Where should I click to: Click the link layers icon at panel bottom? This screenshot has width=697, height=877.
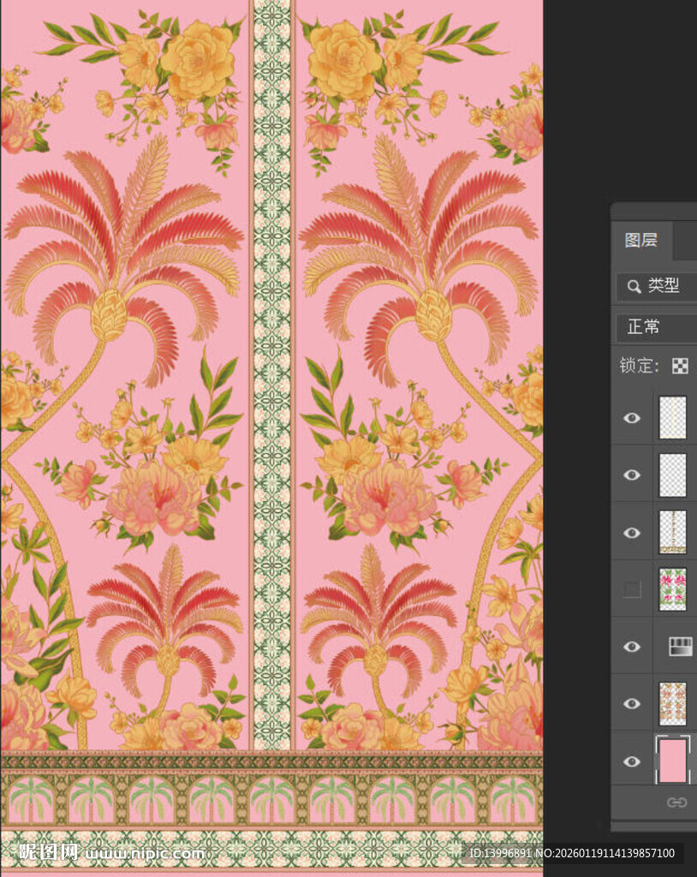click(676, 802)
